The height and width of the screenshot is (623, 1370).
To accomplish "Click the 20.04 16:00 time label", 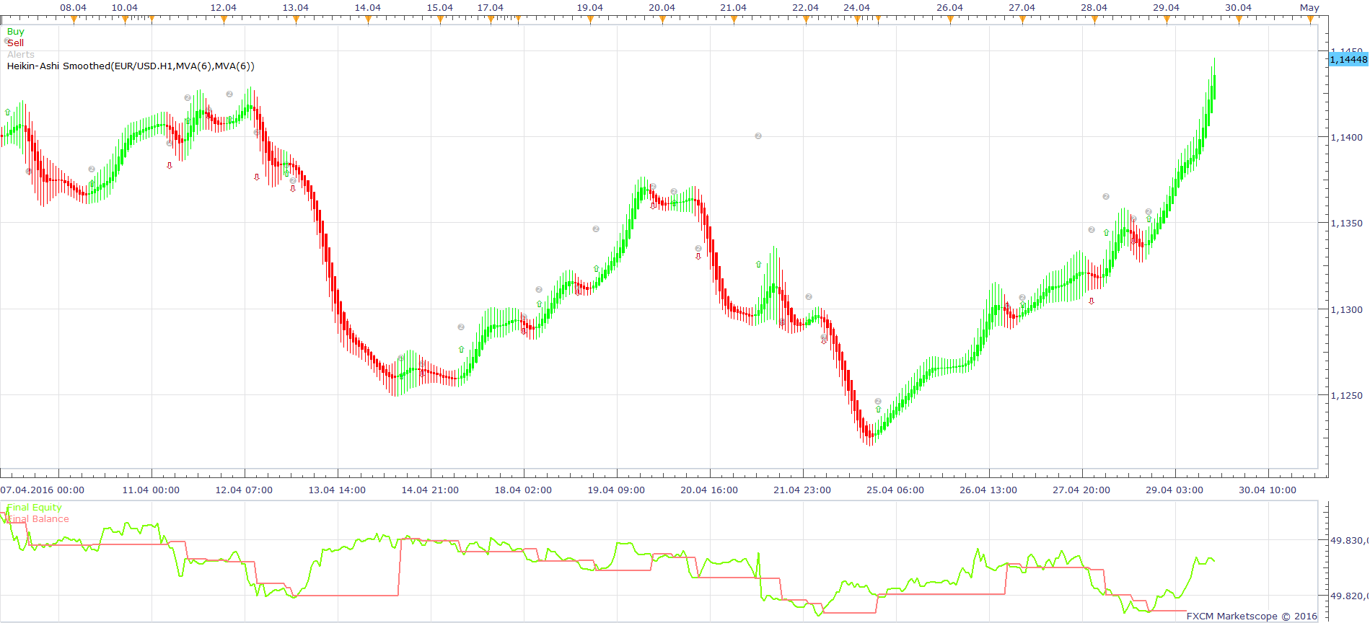I will tap(709, 490).
